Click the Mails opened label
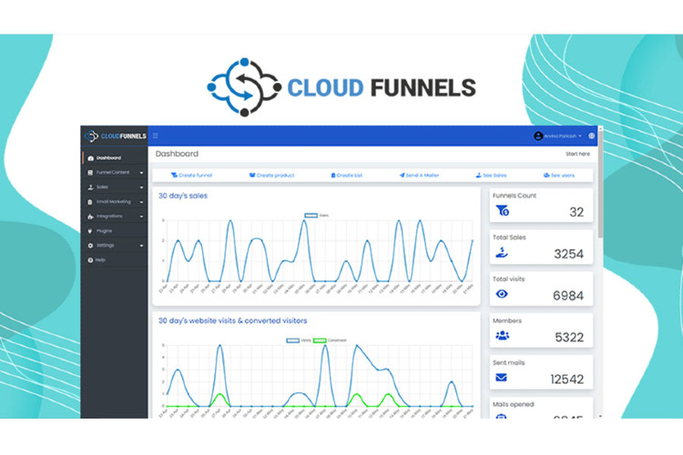The height and width of the screenshot is (455, 683). click(513, 404)
